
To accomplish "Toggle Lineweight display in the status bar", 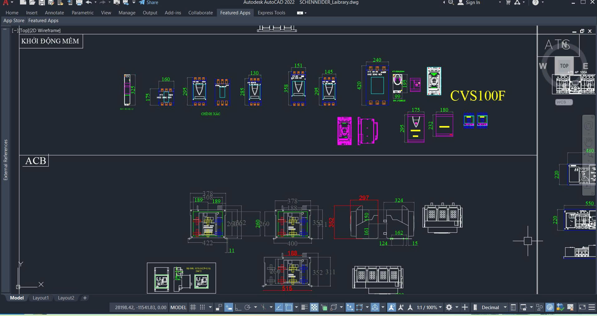I will (305, 307).
